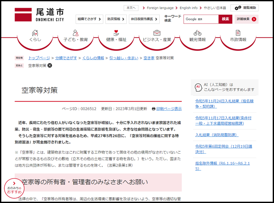Jump to 本文へ

coord(131,8)
